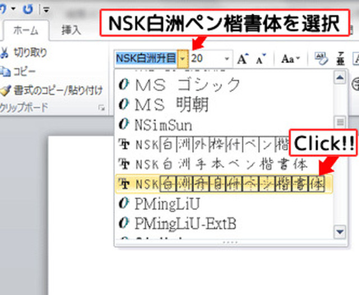
Task: Open the font name dropdown arrow
Action: [x=183, y=59]
